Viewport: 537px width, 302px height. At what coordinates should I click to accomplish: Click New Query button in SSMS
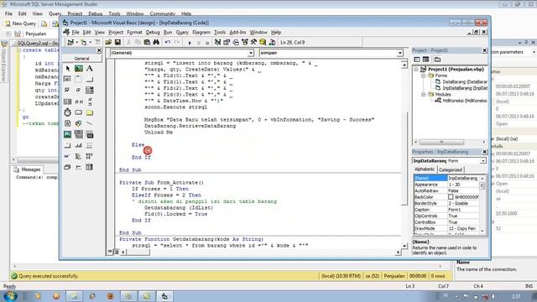coord(20,23)
